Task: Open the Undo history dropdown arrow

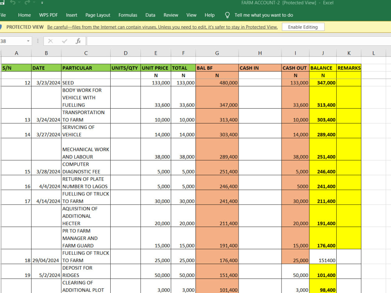Action: point(20,2)
